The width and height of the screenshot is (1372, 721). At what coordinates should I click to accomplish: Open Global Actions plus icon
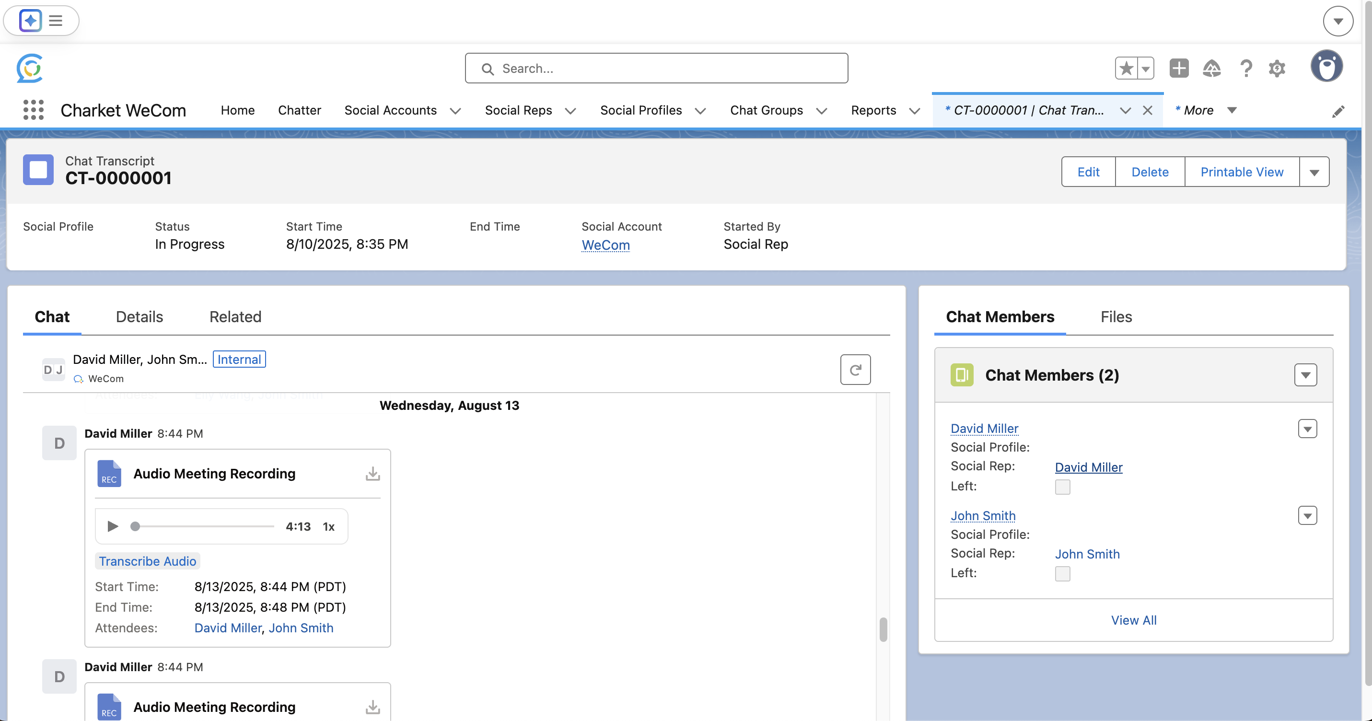click(x=1179, y=68)
